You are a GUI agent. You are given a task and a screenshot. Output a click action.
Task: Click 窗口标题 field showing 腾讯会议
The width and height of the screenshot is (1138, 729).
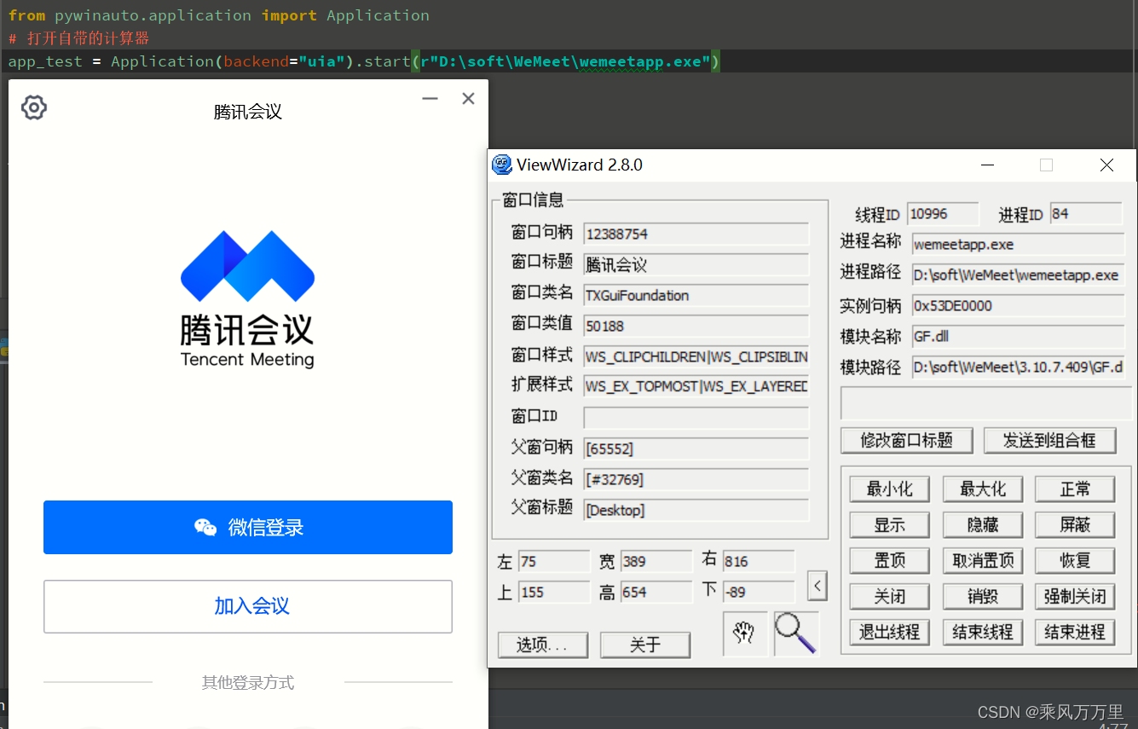pos(696,264)
